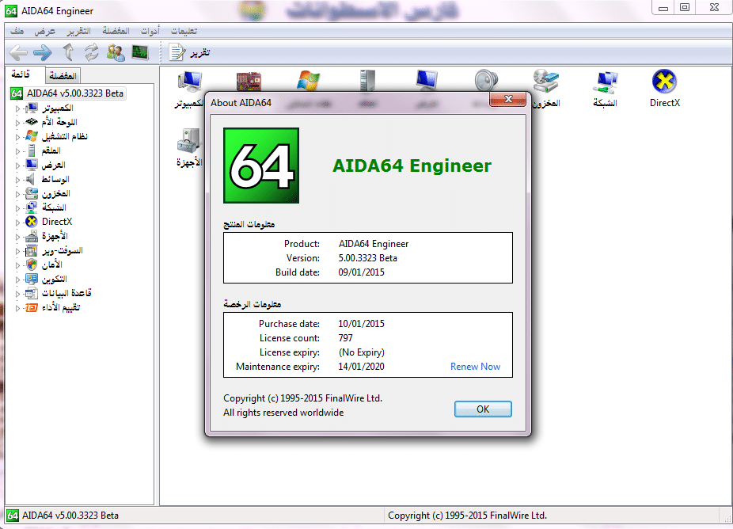Open the Windows flag icon in the main pane
Viewport: 733px width, 529px height.
308,81
